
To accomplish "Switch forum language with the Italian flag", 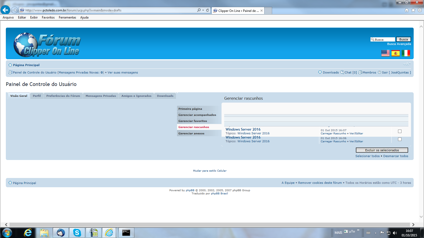I will (x=406, y=53).
